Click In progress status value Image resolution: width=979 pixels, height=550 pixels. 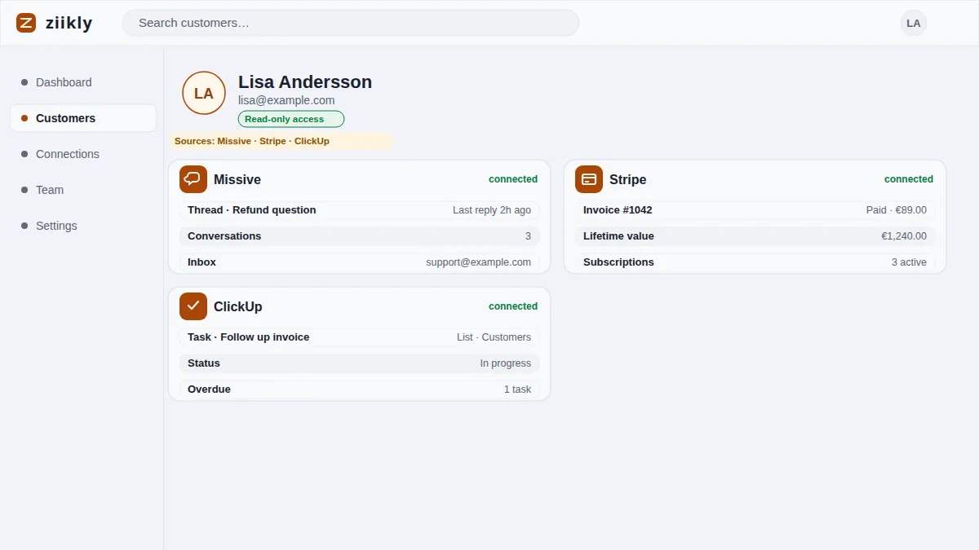505,363
